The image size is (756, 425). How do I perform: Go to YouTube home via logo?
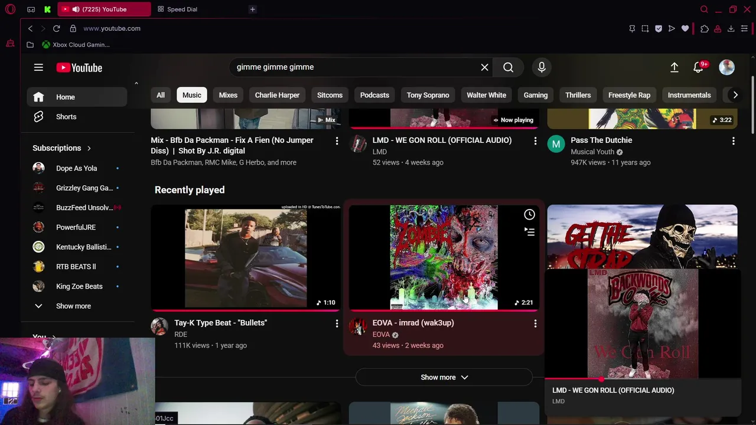[x=79, y=67]
